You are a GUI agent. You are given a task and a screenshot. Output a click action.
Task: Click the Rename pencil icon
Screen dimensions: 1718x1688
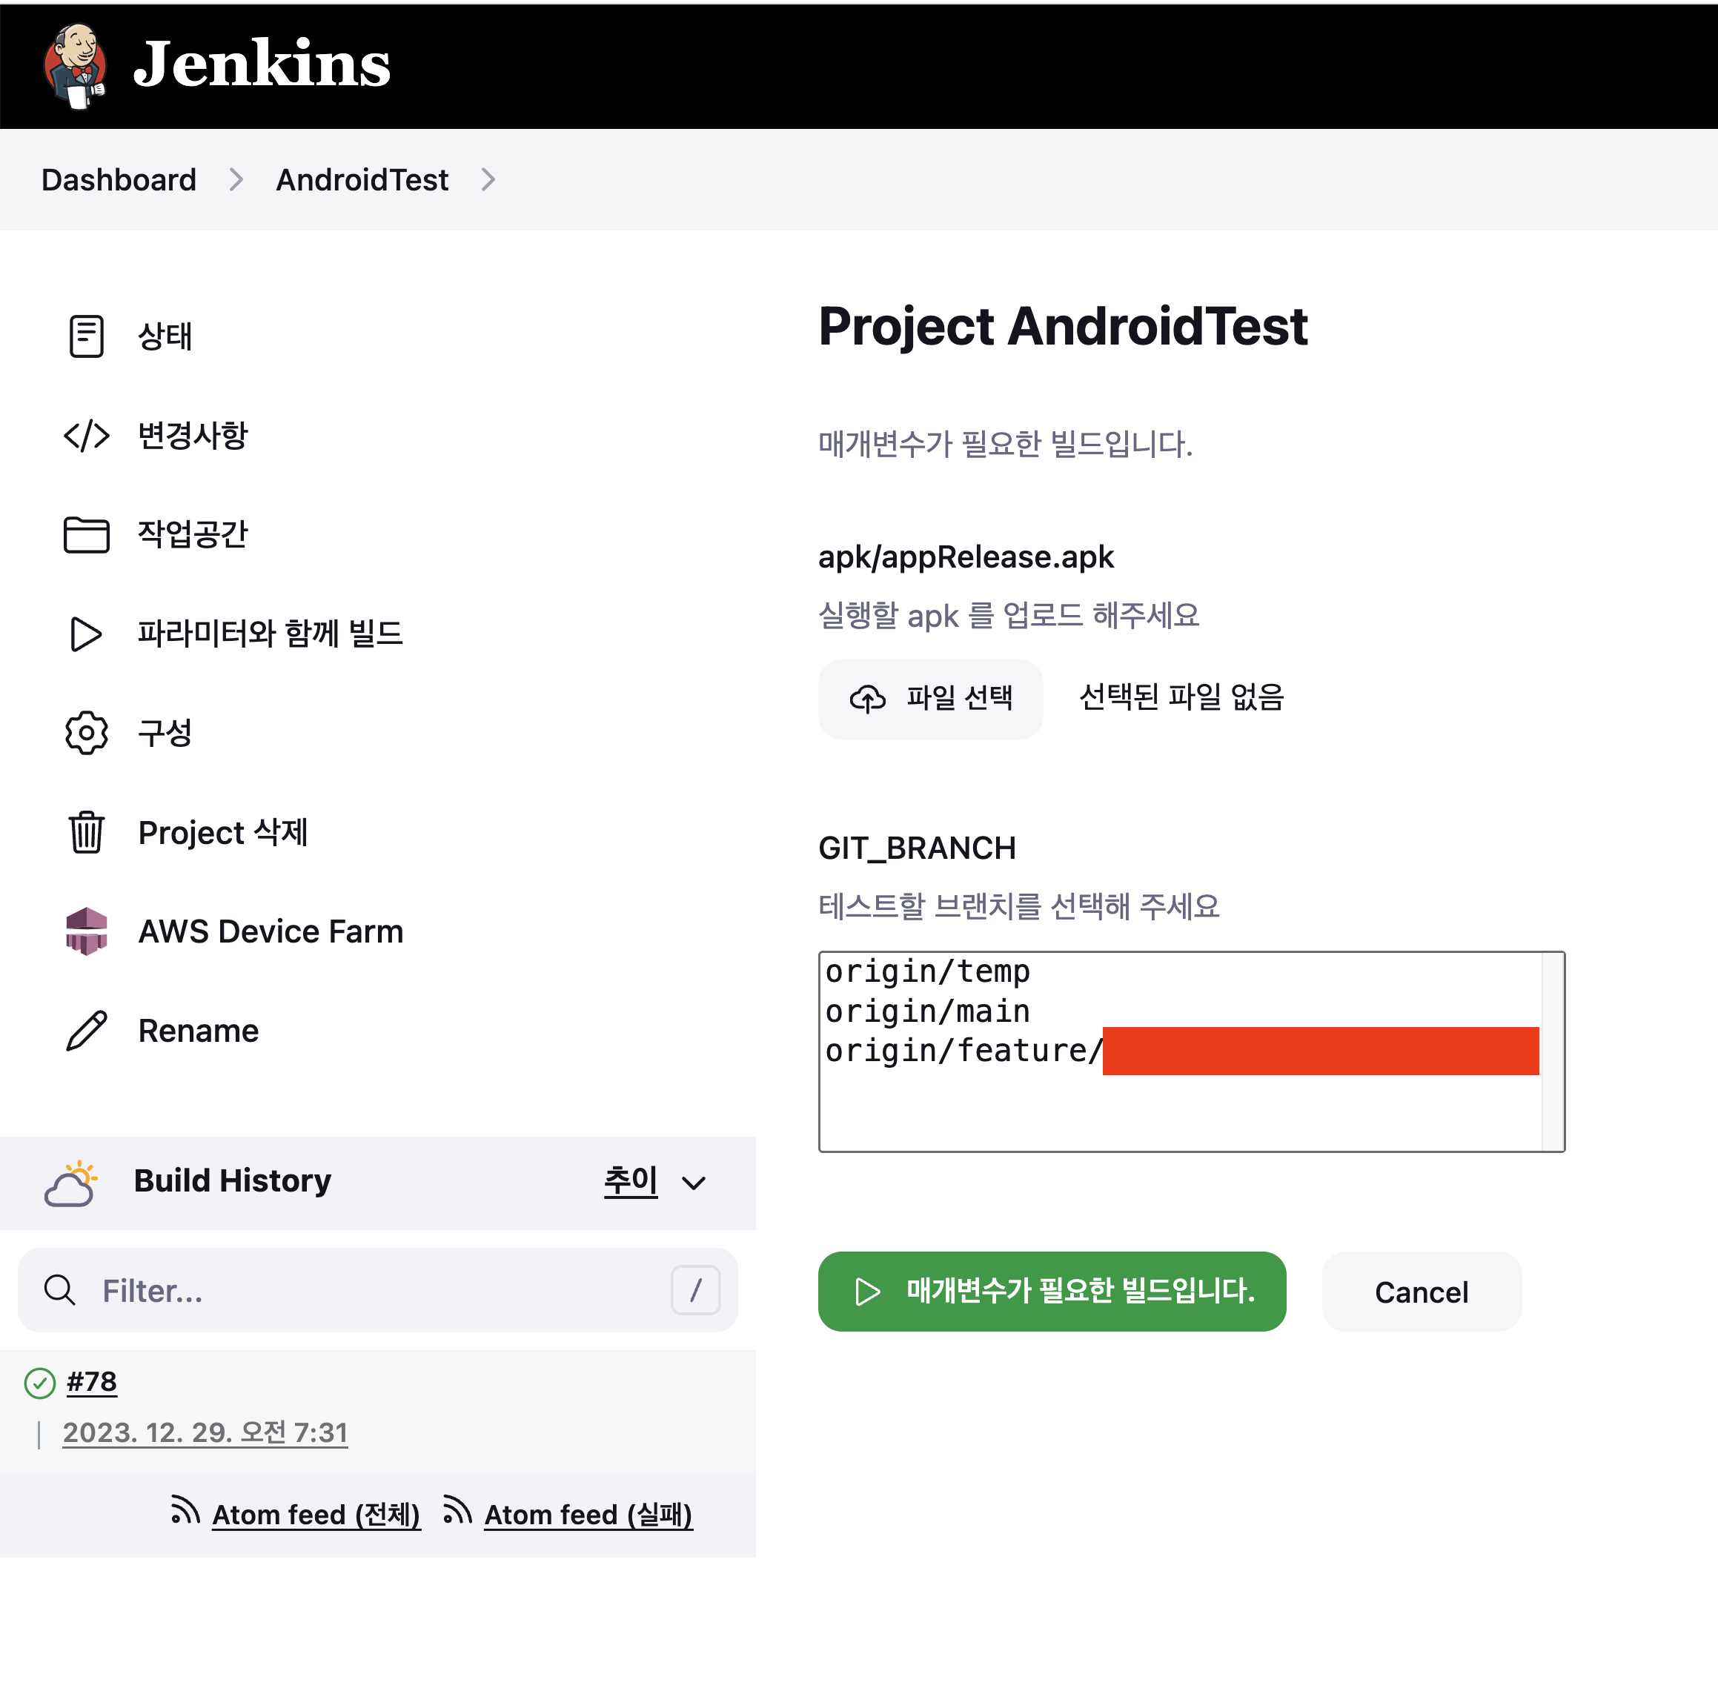click(x=86, y=1030)
